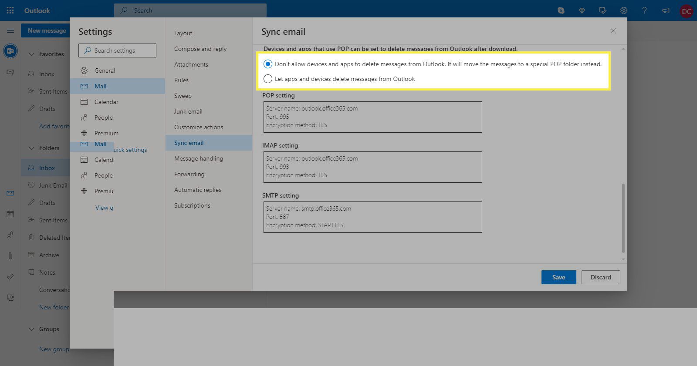
Task: Click the SMTP server name smtp.office365.com
Action: click(308, 208)
